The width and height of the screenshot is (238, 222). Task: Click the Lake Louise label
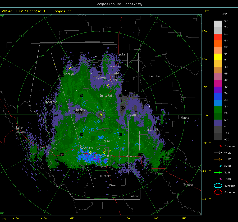click(21, 130)
